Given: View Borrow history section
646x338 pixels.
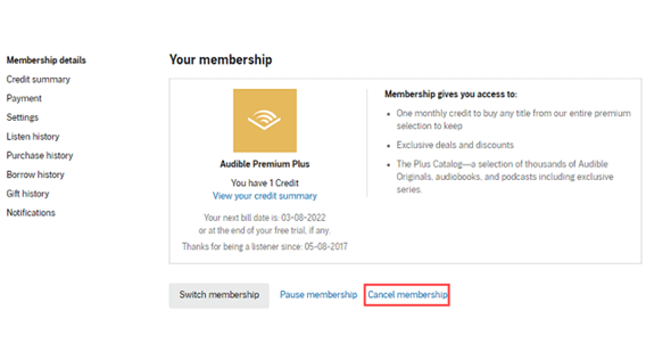Looking at the screenshot, I should click(x=35, y=175).
